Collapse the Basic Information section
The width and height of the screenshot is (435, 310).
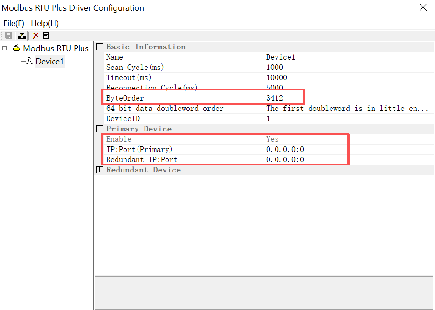(99, 47)
